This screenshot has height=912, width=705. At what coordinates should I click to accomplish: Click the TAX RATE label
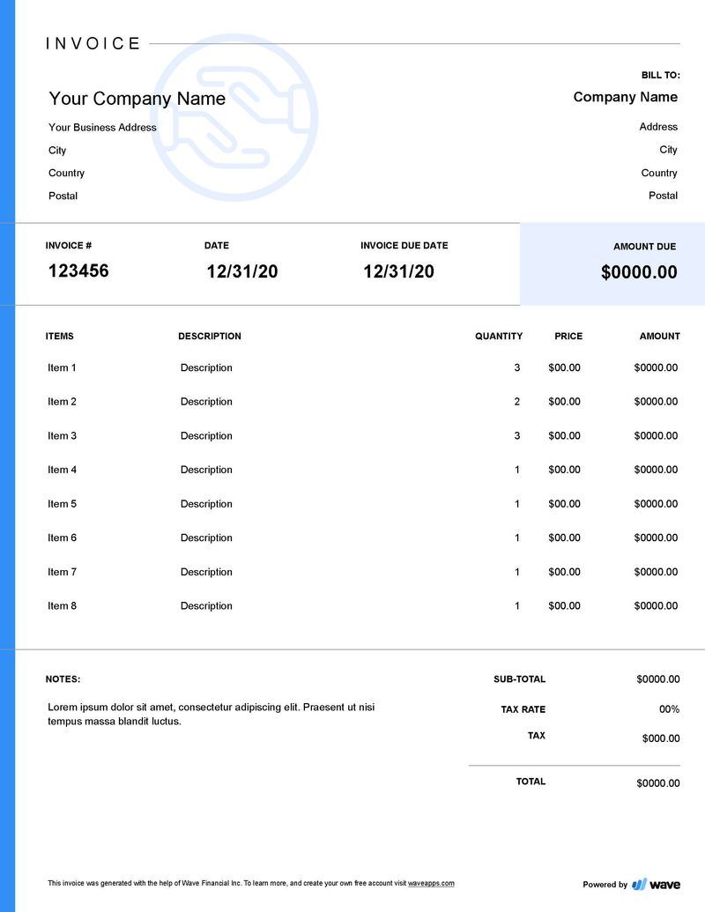pos(523,709)
